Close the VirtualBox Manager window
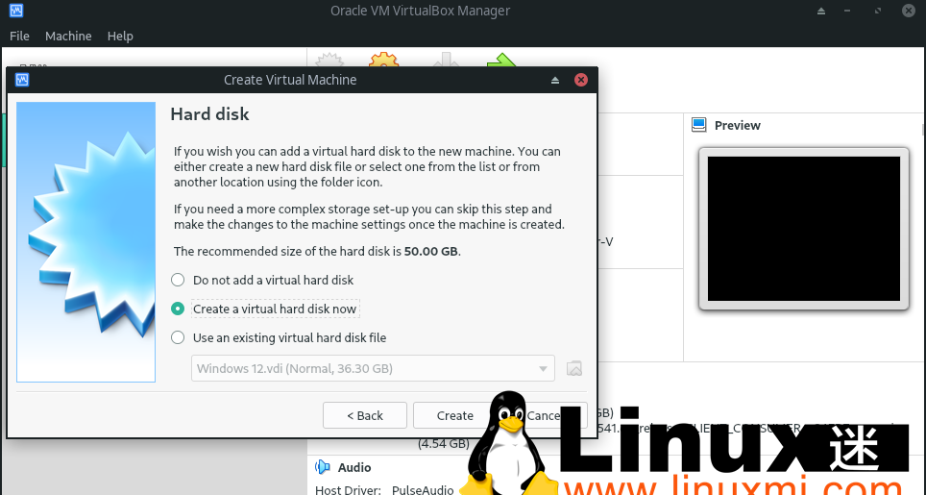The image size is (926, 495). pos(909,11)
